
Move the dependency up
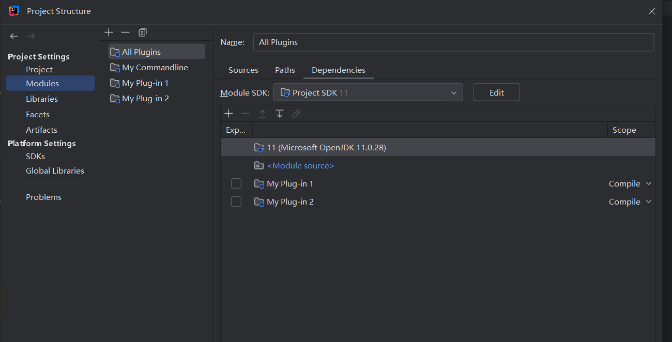[263, 114]
